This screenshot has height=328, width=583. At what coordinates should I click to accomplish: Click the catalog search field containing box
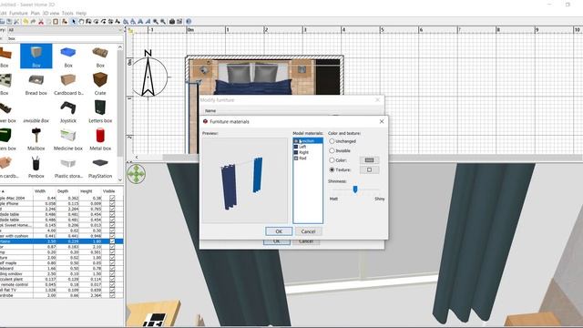(x=65, y=38)
